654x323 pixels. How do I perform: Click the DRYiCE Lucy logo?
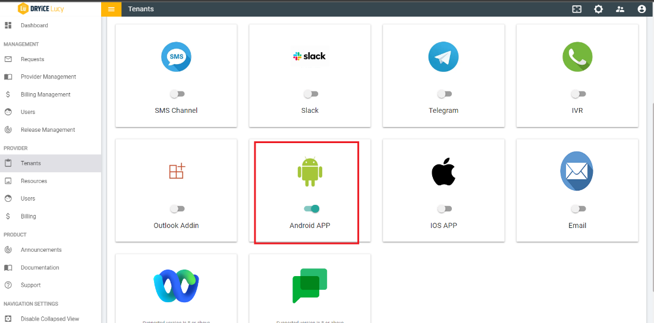[41, 9]
